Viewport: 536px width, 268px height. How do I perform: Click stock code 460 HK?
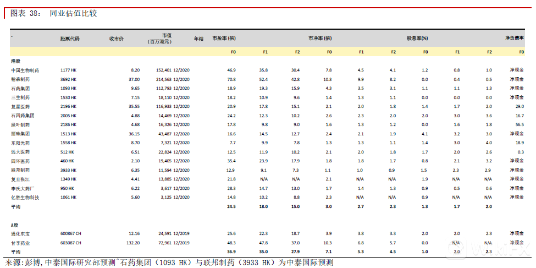pyautogui.click(x=67, y=161)
